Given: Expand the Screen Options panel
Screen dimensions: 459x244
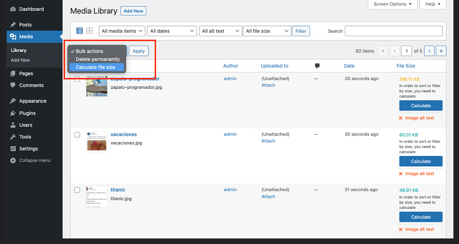Looking at the screenshot, I should pos(392,4).
